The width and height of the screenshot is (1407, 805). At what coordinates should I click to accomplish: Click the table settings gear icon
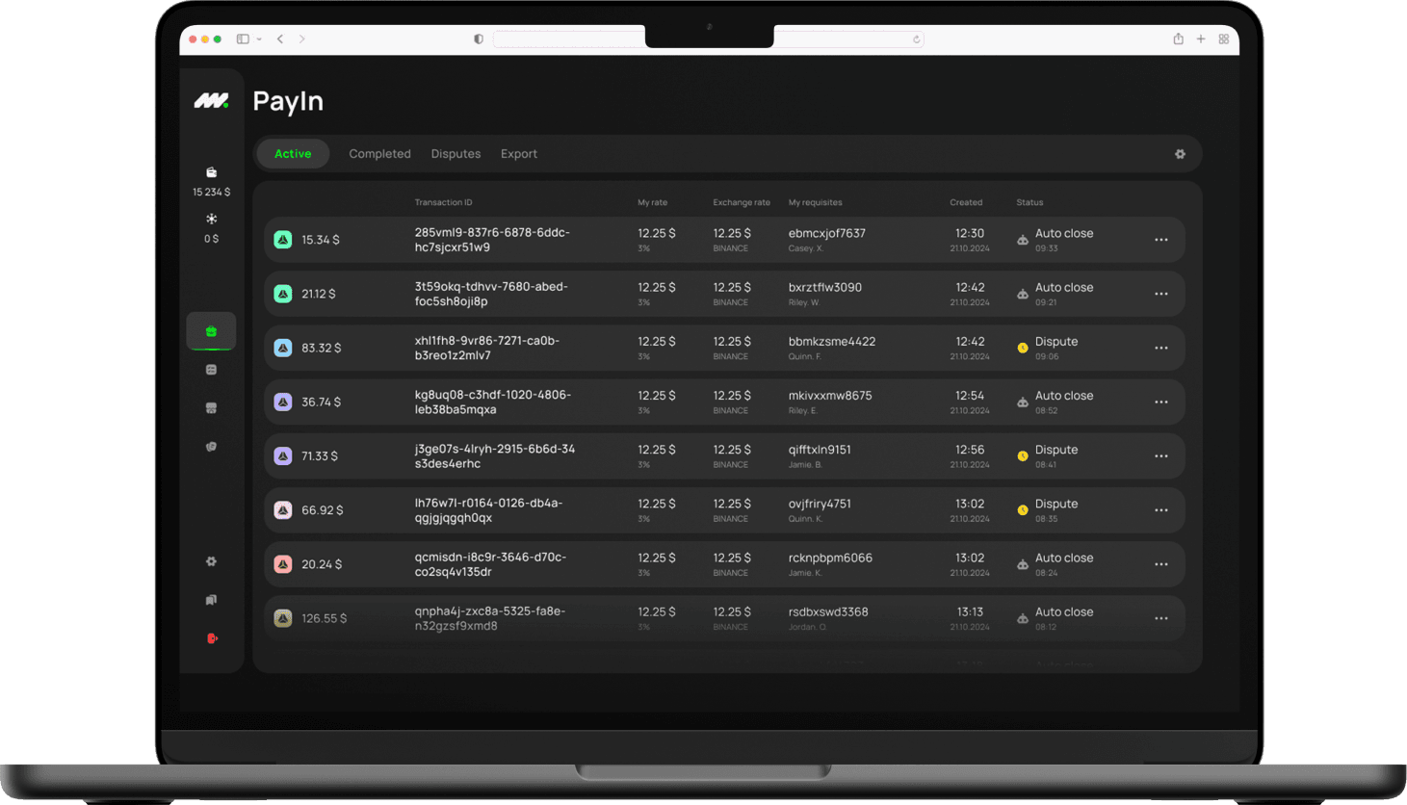coord(1180,154)
